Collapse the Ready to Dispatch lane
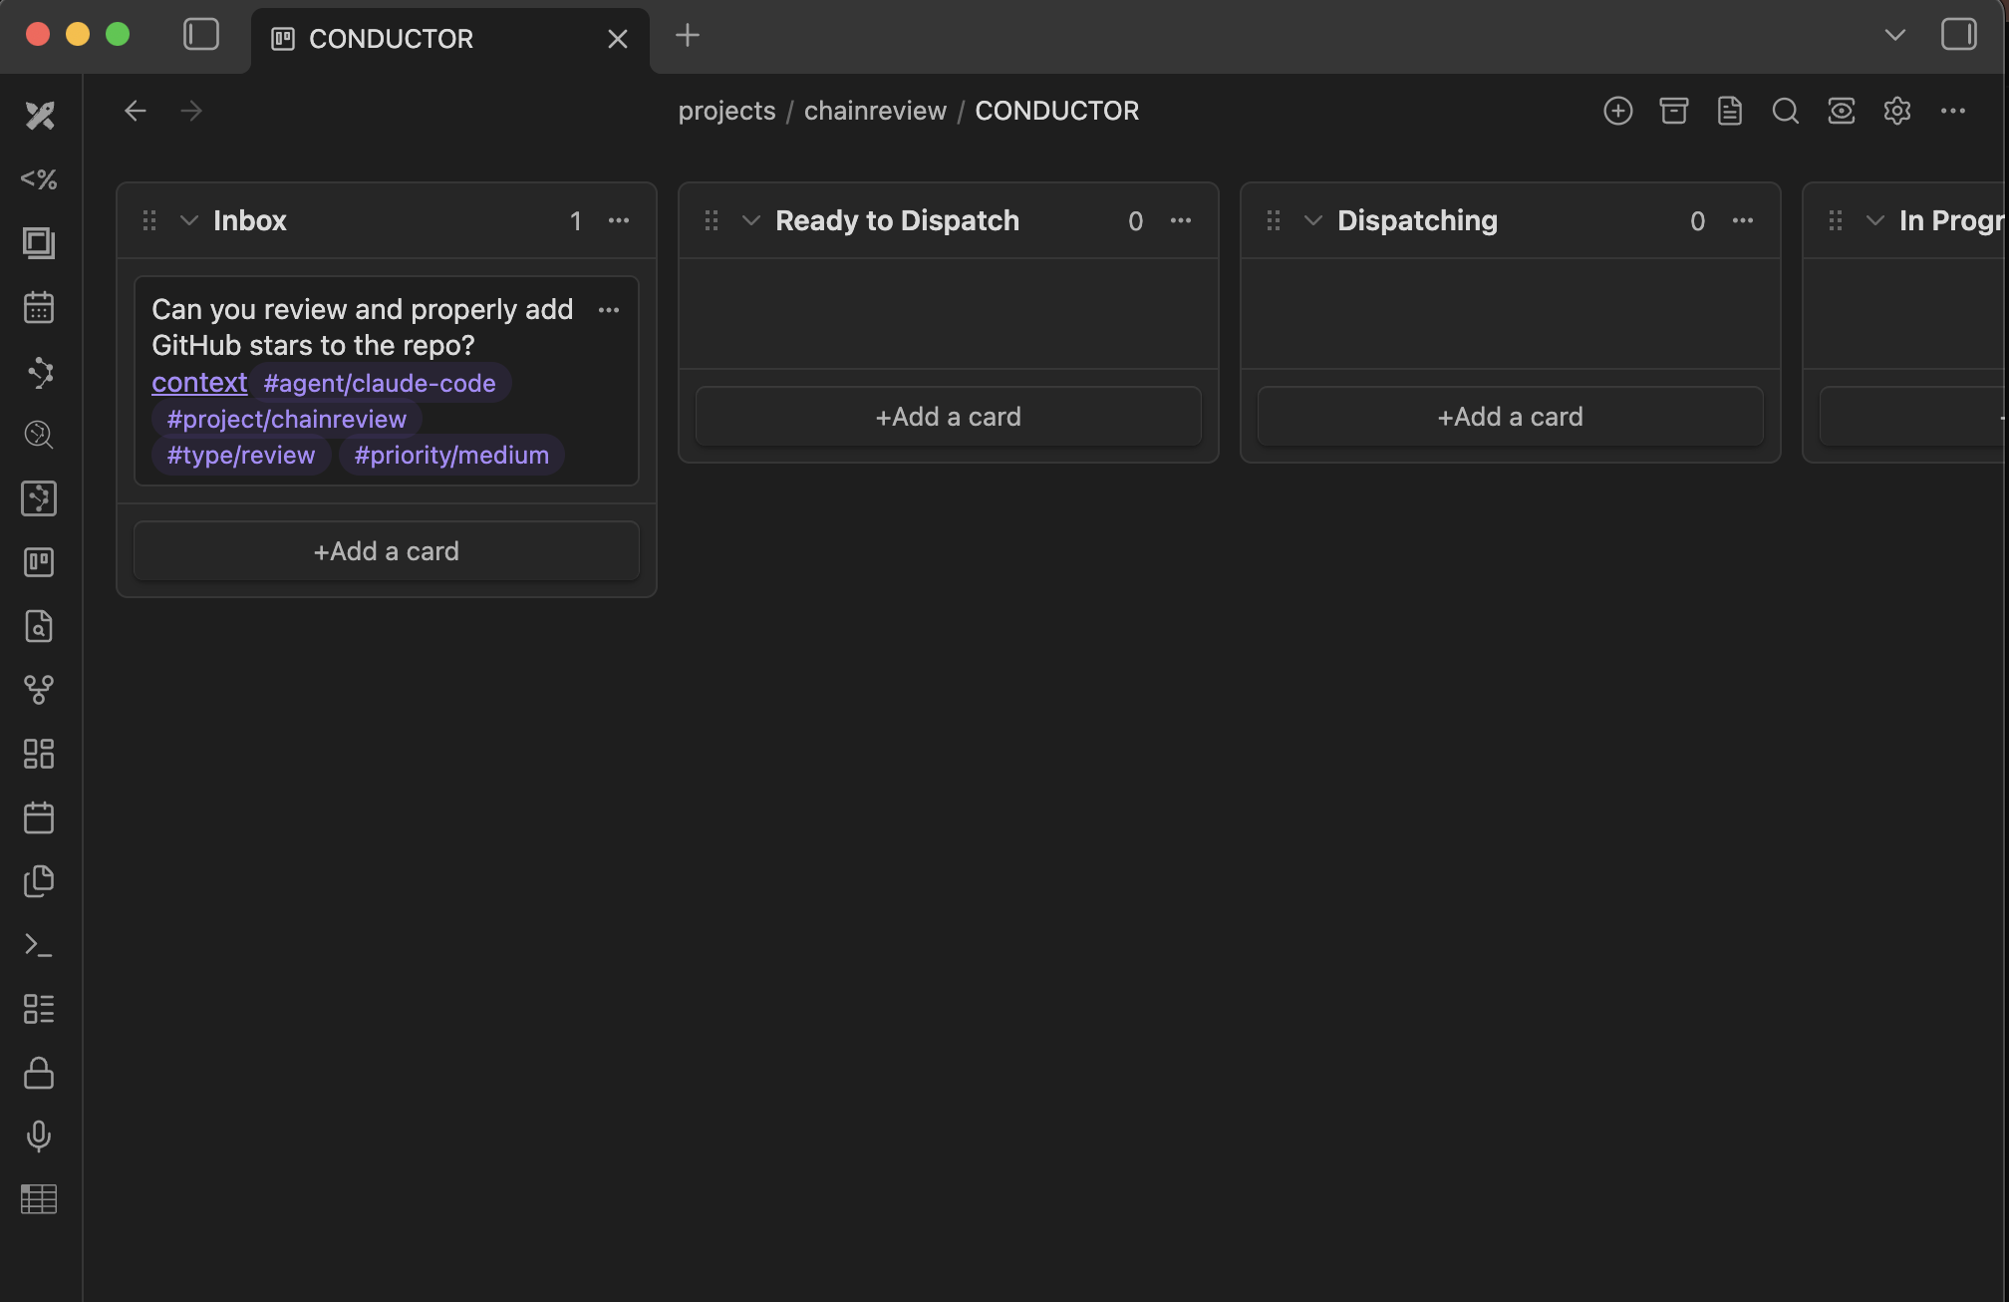2009x1302 pixels. [751, 220]
